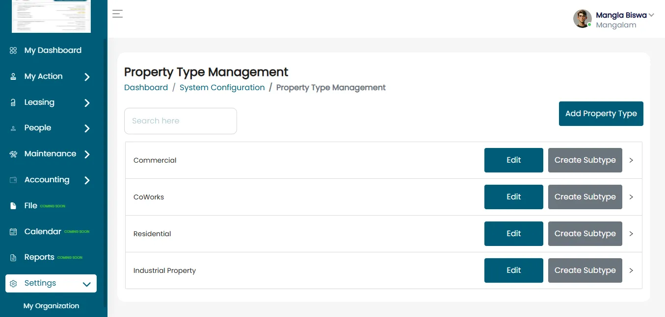Open user dropdown next to Mangla Biswa
Screen dimensions: 665x317
pyautogui.click(x=651, y=15)
